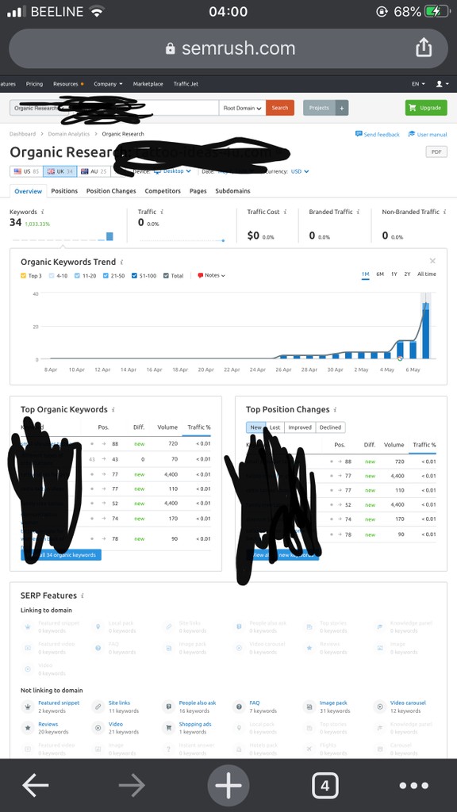Tap the browser share icon

[424, 48]
